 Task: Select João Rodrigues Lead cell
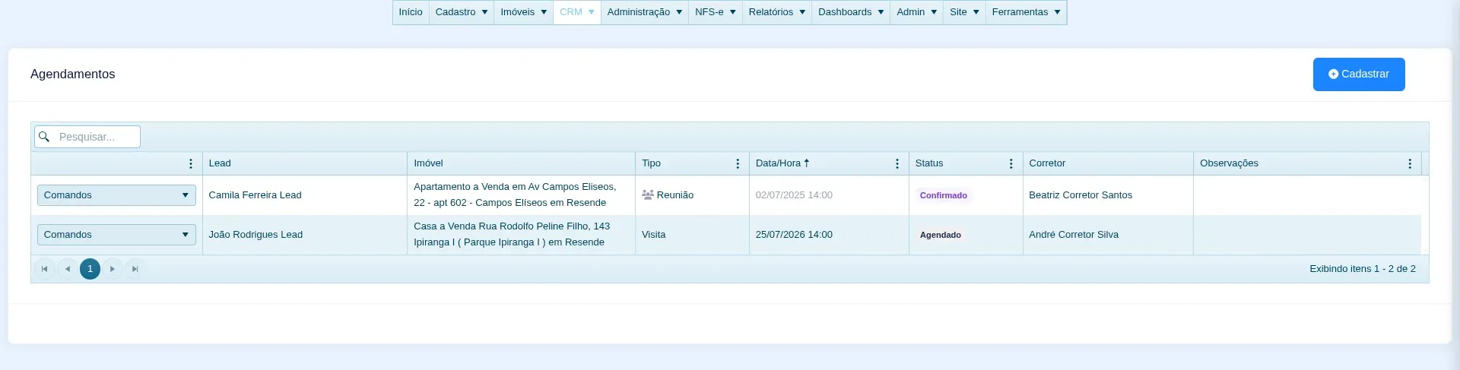[305, 235]
